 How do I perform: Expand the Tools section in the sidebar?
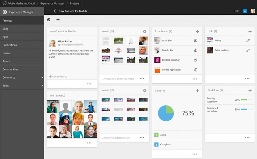pyautogui.click(x=22, y=85)
